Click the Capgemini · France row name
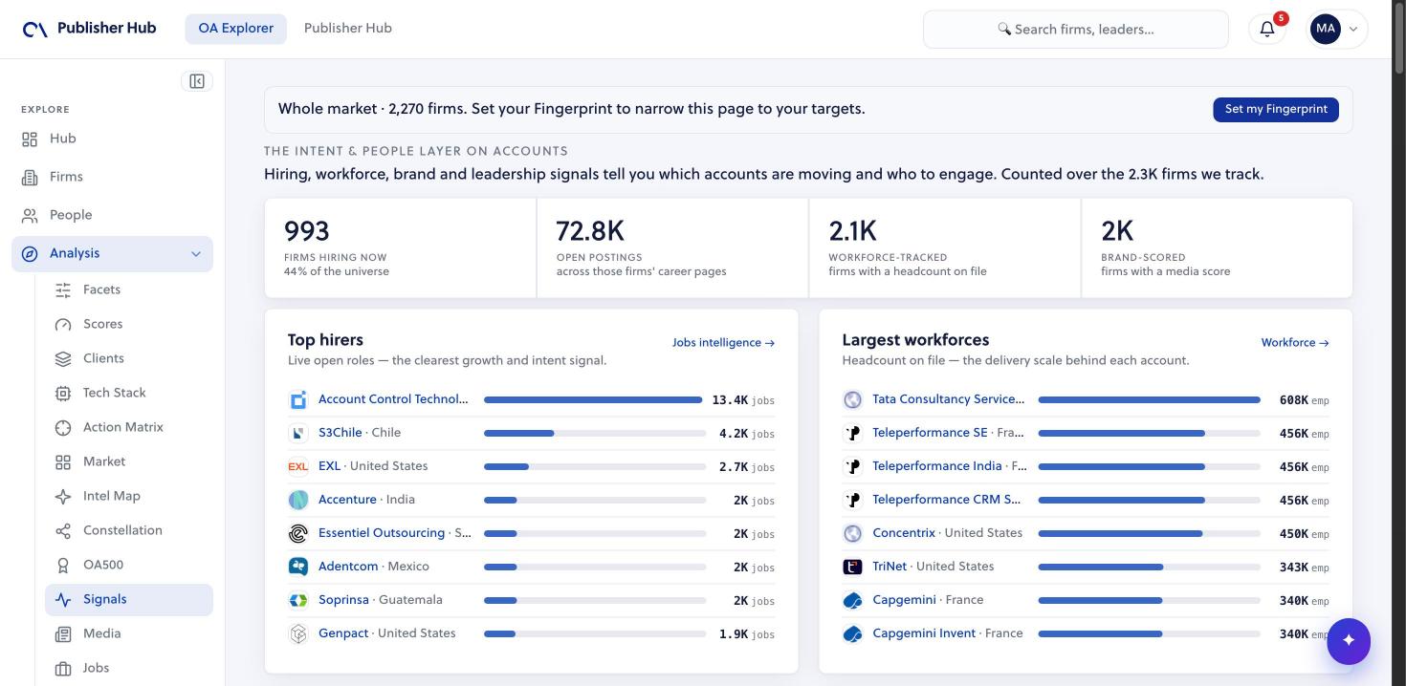This screenshot has width=1406, height=686. point(928,600)
